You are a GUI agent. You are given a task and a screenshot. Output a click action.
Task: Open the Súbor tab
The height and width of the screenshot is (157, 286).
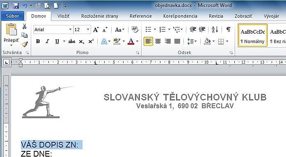pos(13,16)
